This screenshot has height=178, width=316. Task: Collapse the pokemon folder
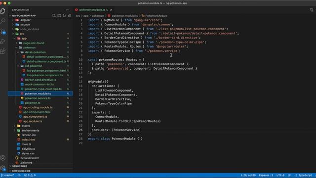point(30,47)
